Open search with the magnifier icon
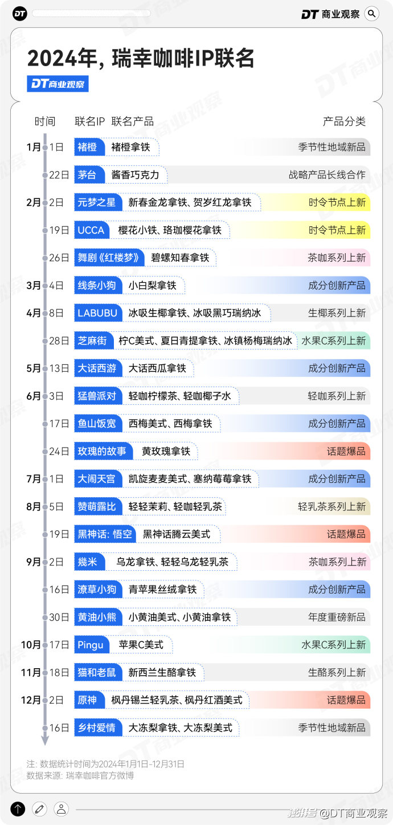Image resolution: width=393 pixels, height=825 pixels. coord(371,14)
